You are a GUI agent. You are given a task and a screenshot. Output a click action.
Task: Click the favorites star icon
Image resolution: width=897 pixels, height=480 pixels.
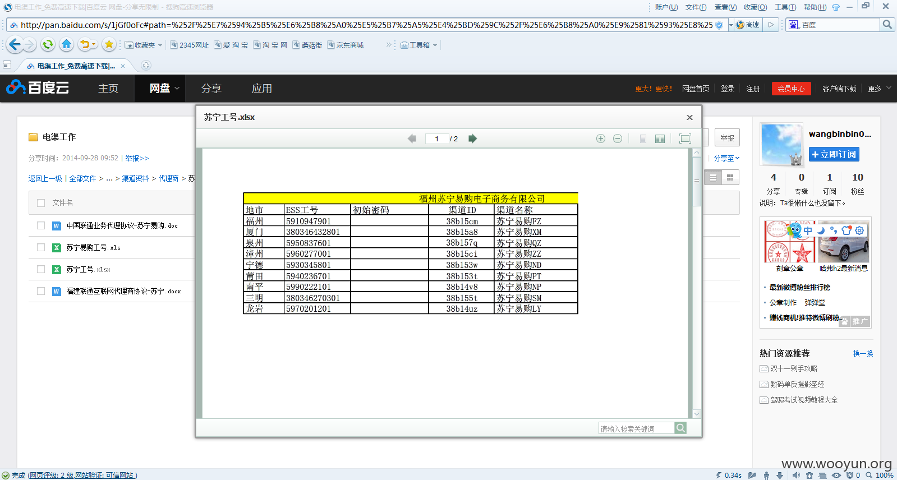click(x=109, y=44)
